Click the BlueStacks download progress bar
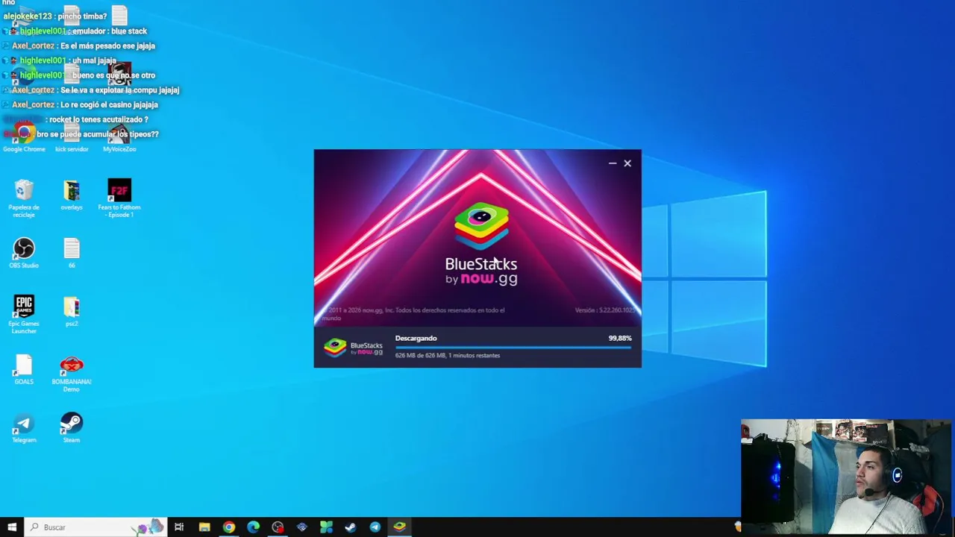The image size is (955, 537). [x=513, y=347]
